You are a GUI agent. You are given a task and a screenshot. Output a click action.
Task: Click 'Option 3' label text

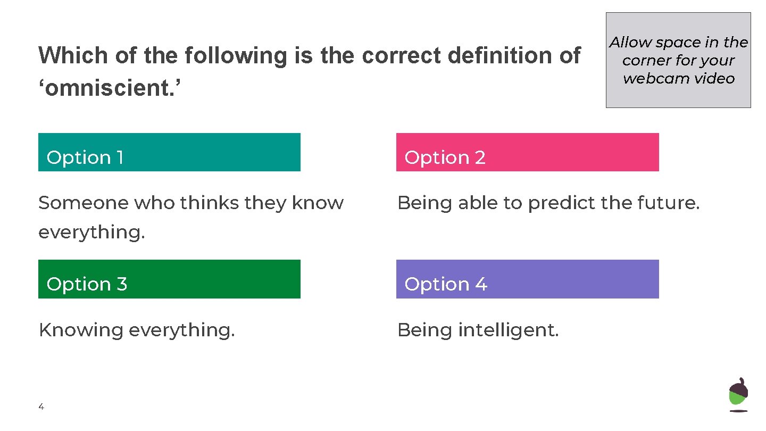(x=87, y=285)
